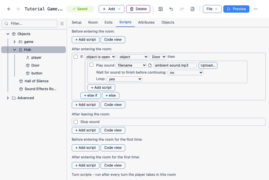Open the 'object' type dropdown

tap(133, 57)
